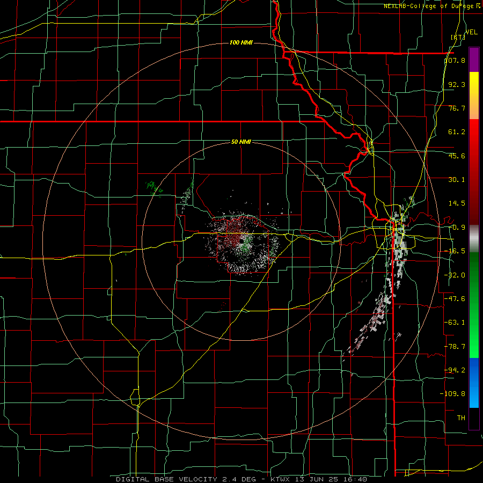Pick the gray near-zero segment of the scale
This screenshot has height=483, width=483.
coord(474,239)
